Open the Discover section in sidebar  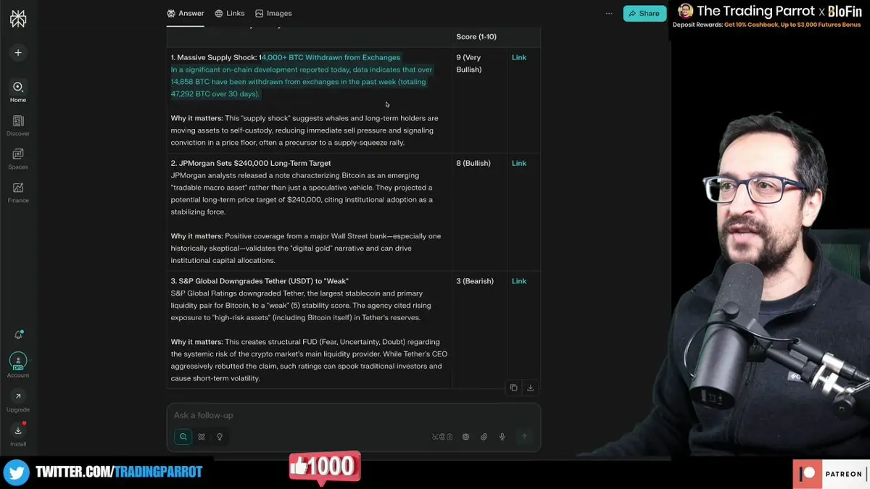coord(18,125)
